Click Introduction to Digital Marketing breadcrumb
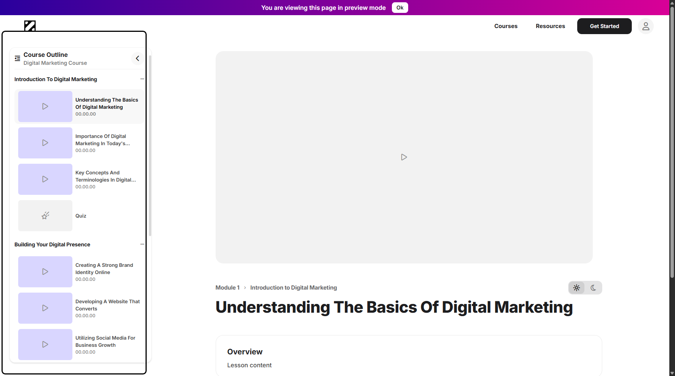Viewport: 675px width, 376px height. (x=293, y=288)
